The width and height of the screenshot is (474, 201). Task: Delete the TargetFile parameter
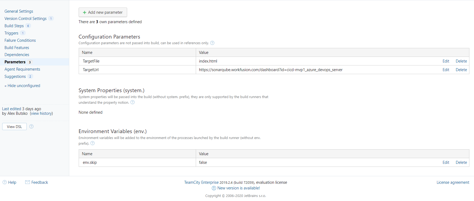pos(461,61)
